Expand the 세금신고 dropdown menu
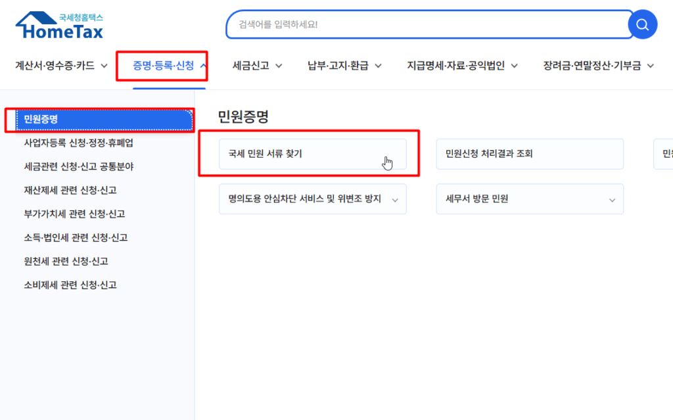673x420 pixels. click(257, 66)
